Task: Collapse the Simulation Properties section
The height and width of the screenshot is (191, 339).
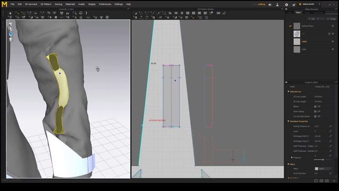Action: [x=288, y=121]
